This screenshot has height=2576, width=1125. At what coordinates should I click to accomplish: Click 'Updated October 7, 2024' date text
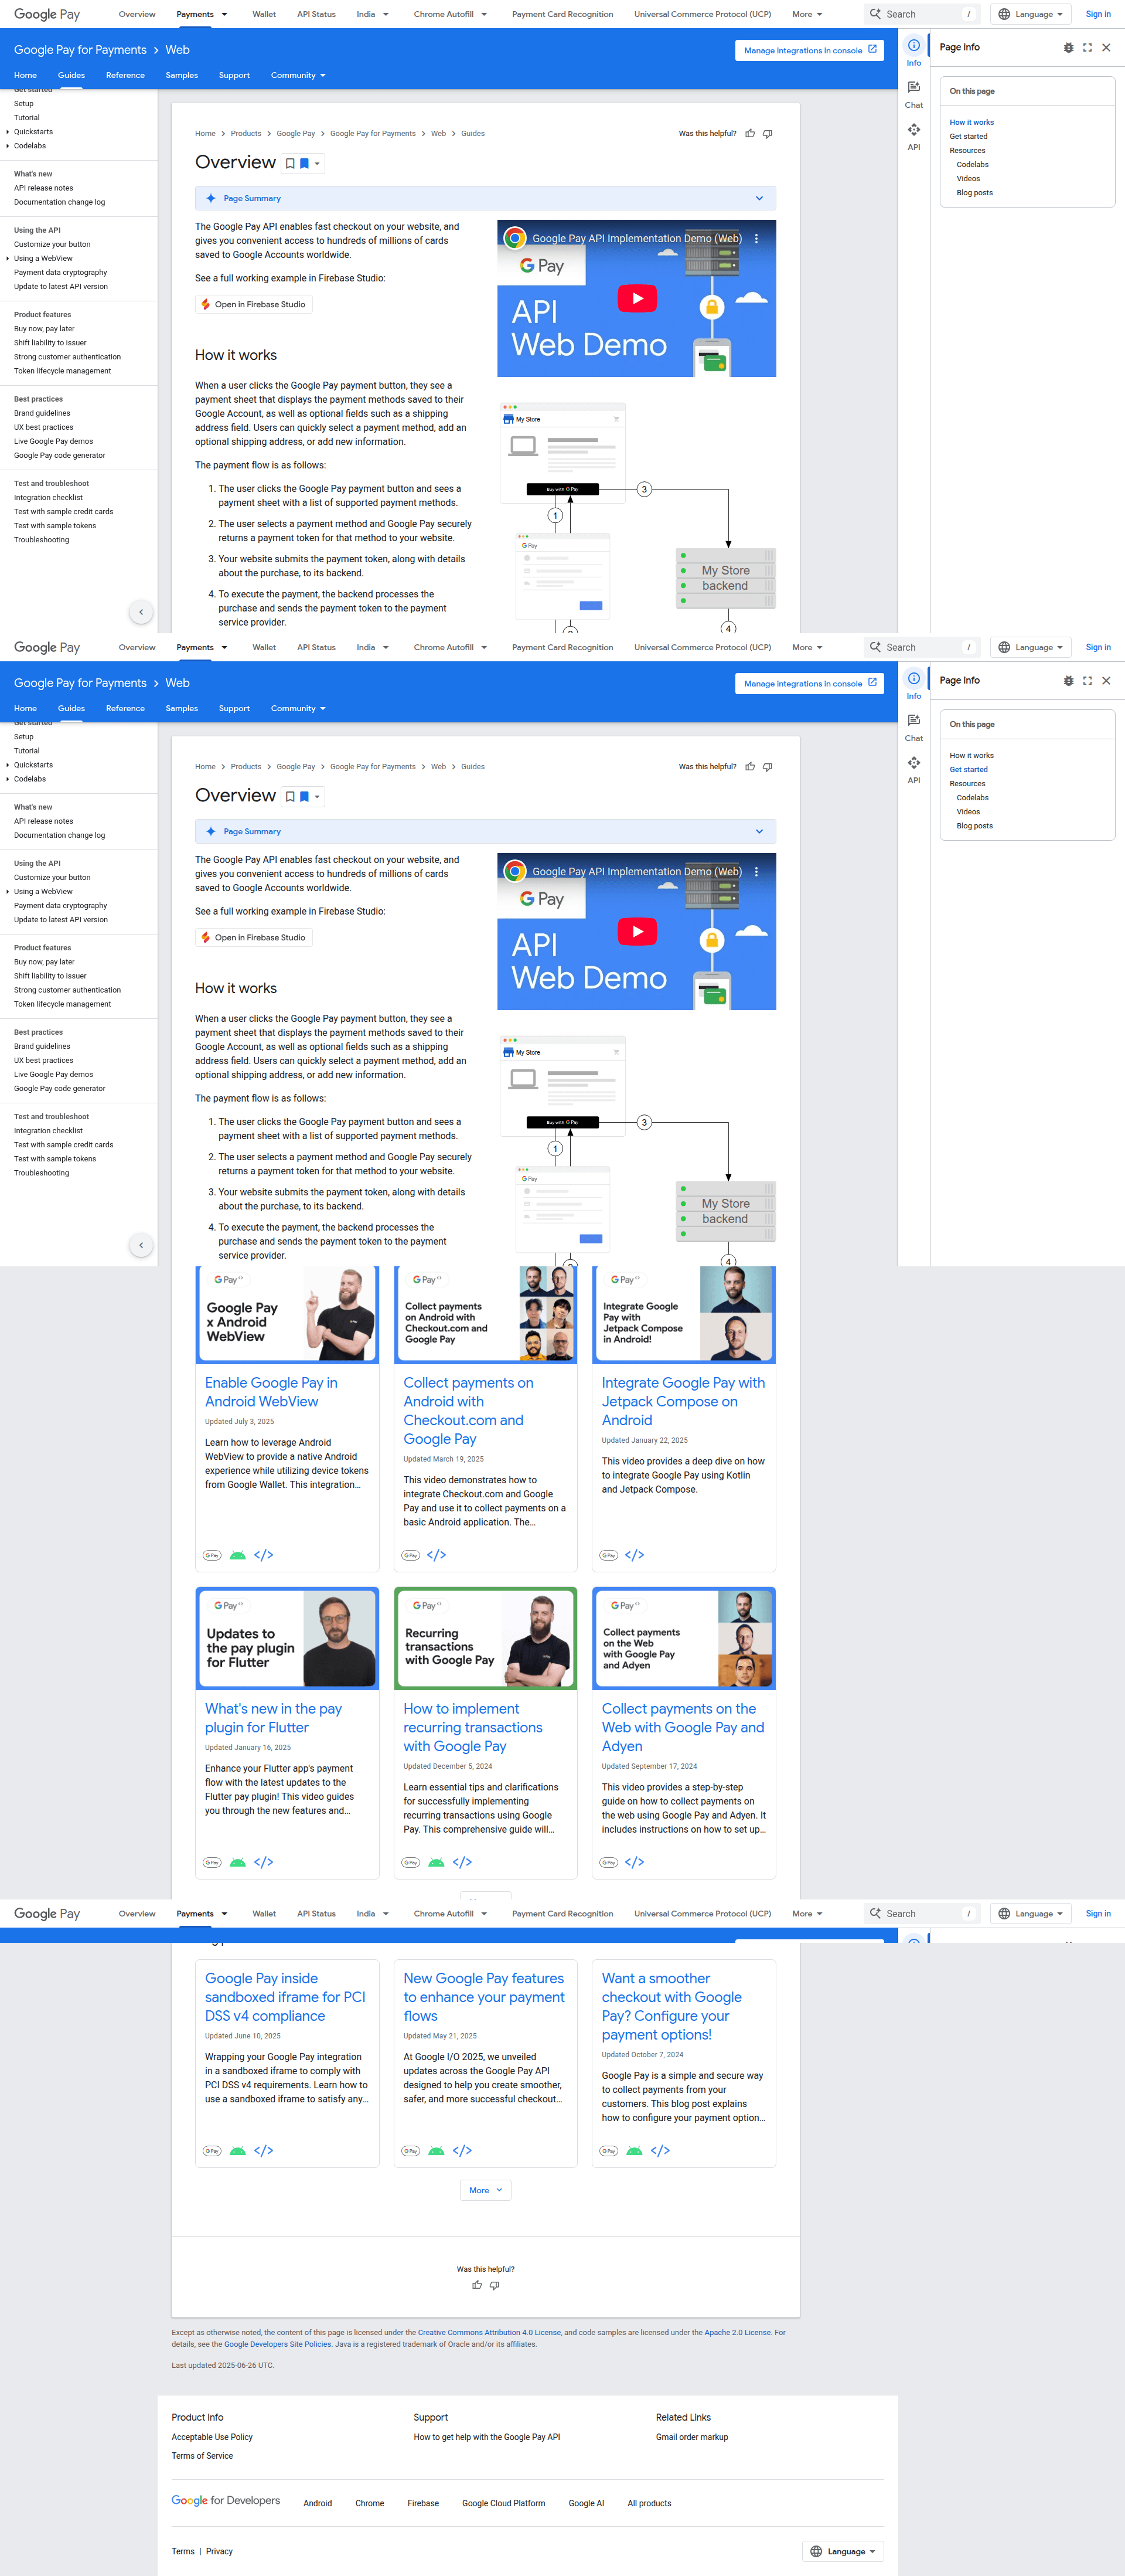(642, 2055)
